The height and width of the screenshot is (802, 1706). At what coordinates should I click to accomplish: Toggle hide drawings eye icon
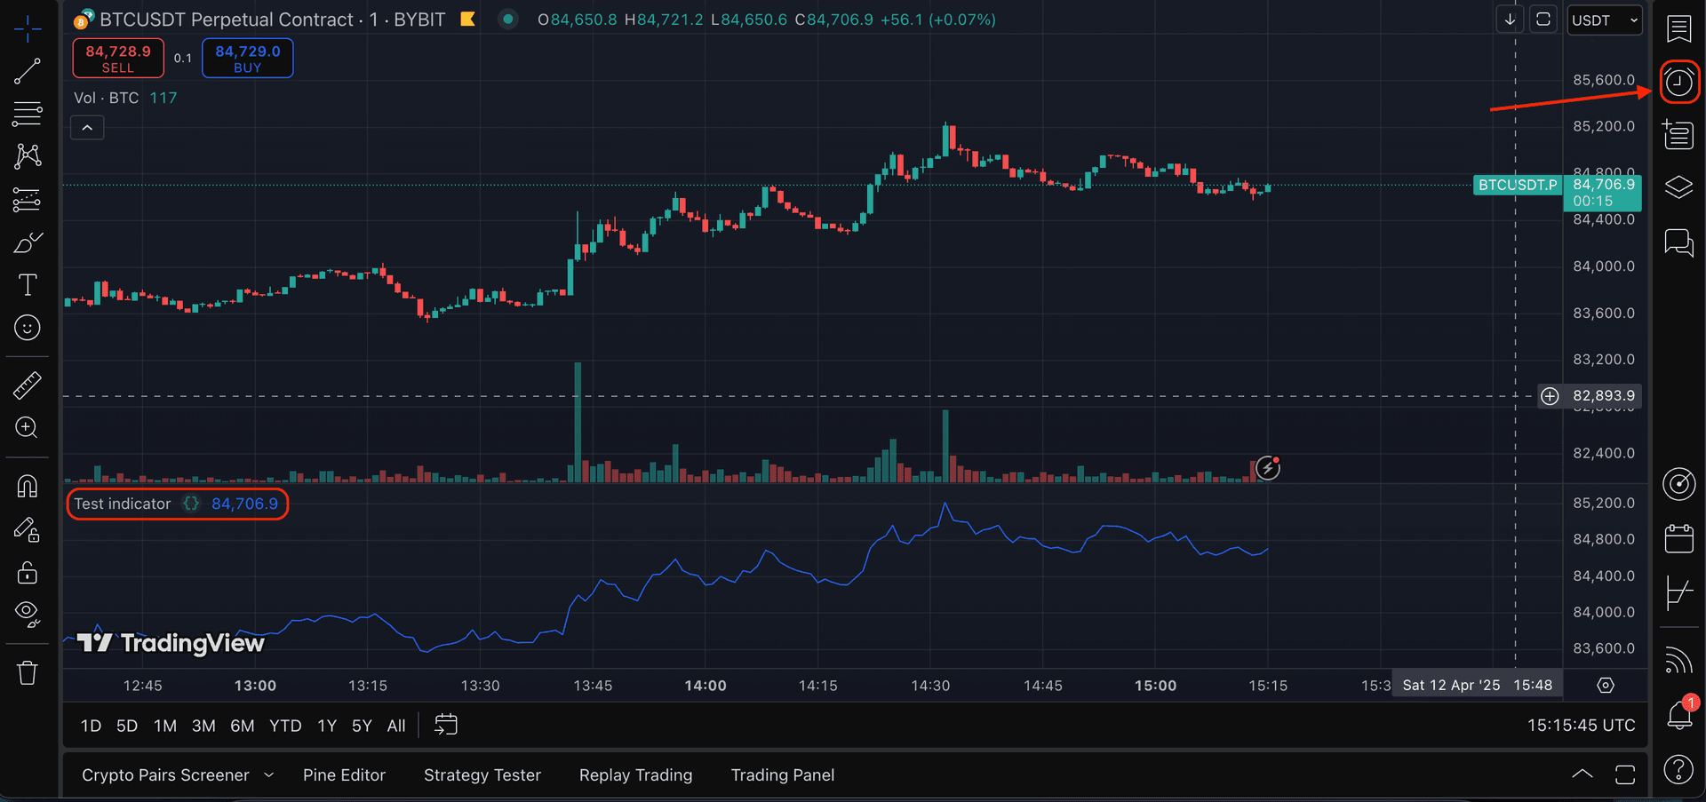tap(28, 613)
